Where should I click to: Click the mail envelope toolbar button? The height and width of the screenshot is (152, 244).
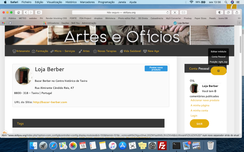pyautogui.click(x=184, y=12)
